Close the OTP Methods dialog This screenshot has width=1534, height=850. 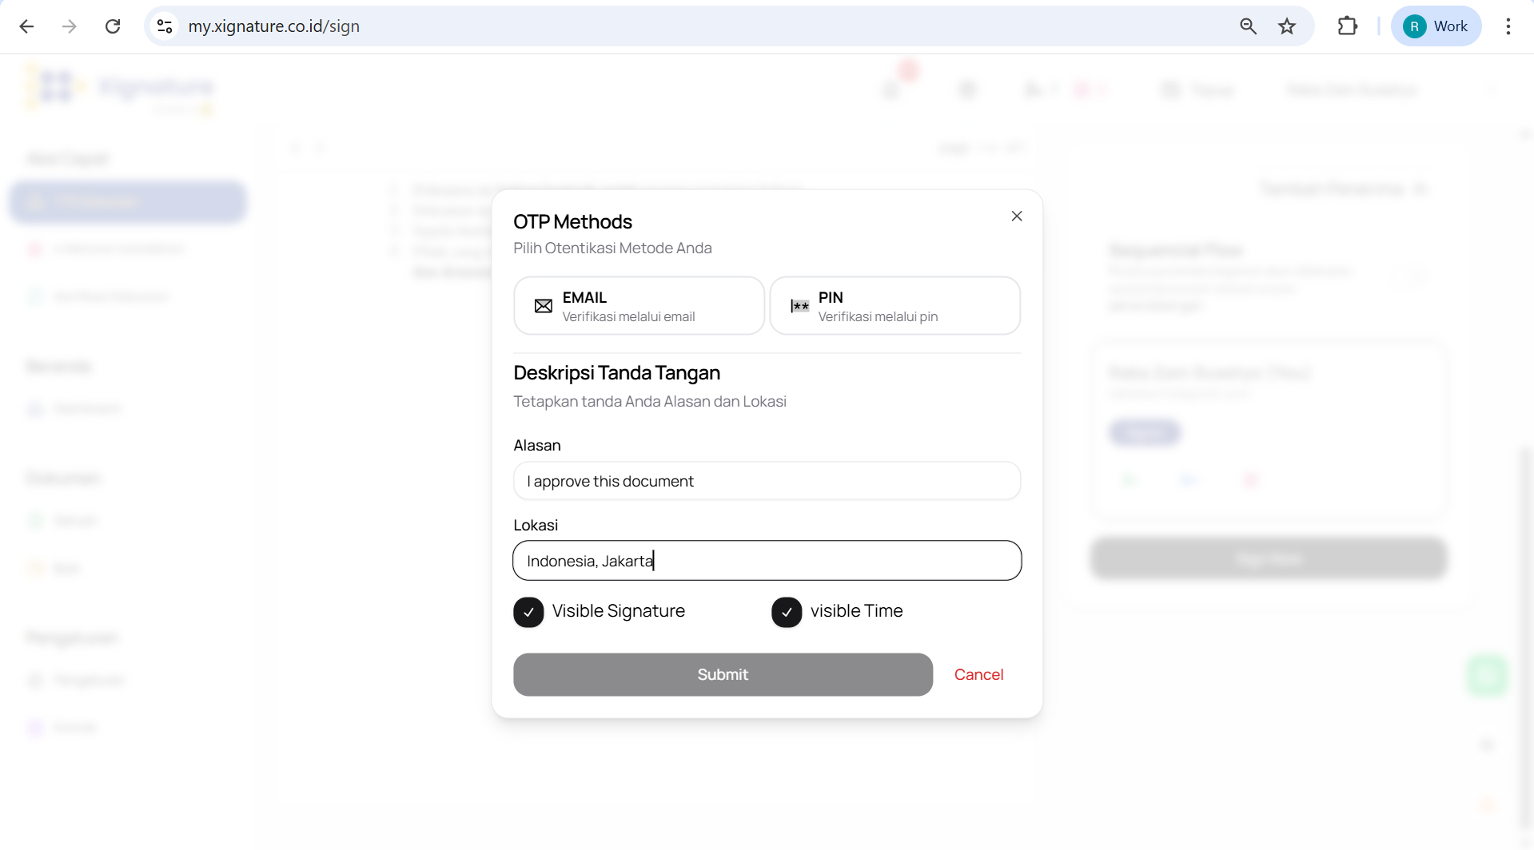click(x=1016, y=216)
